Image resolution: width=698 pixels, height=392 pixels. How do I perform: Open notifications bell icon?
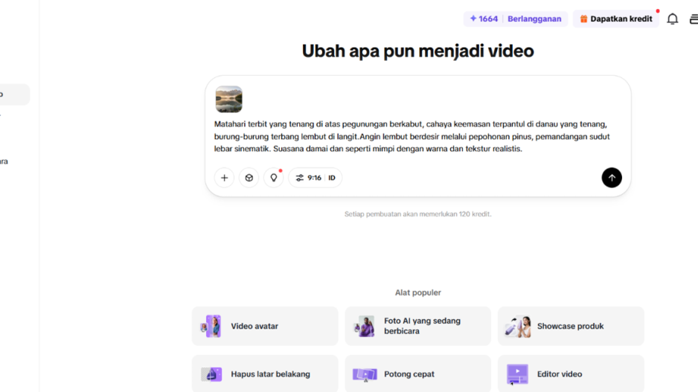tap(672, 19)
